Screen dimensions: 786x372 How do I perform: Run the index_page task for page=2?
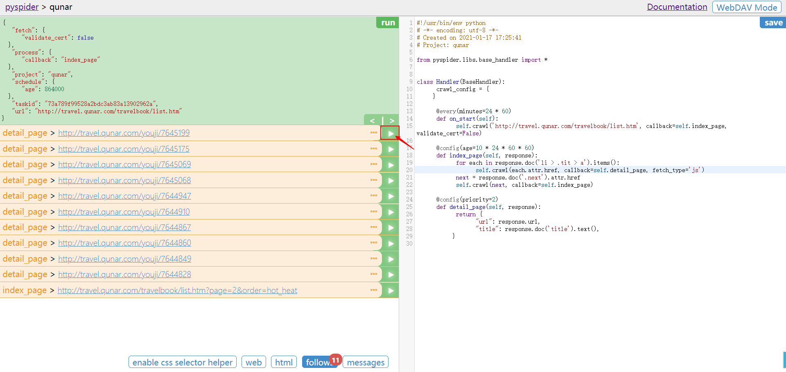pyautogui.click(x=390, y=291)
